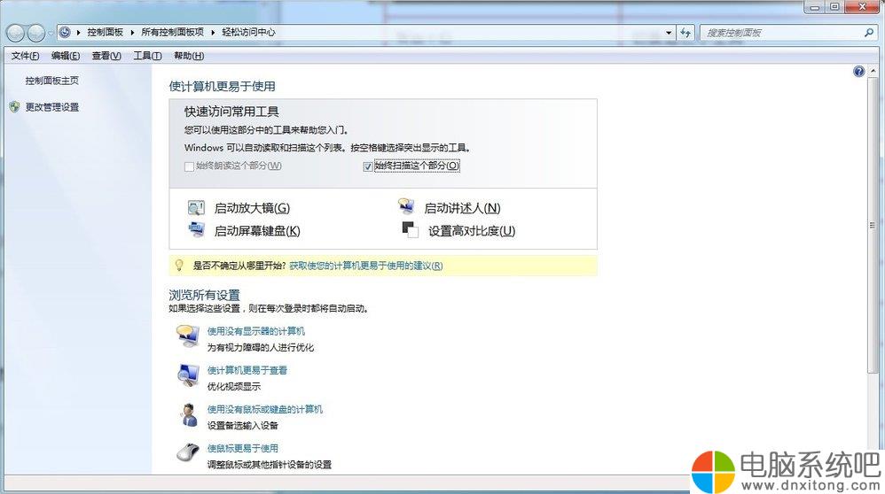Expand the arrow after 所有控制面板项 in breadcrumb
This screenshot has height=494, width=885.
coord(213,33)
